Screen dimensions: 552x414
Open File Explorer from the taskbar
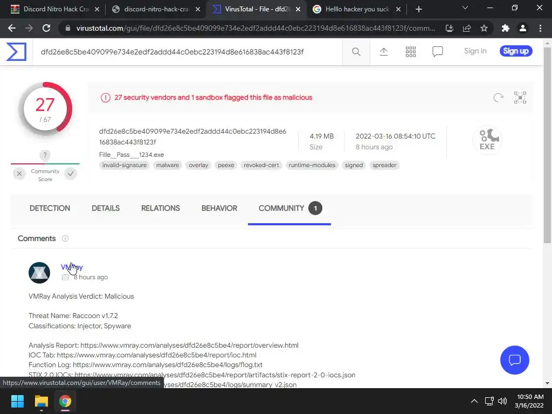(41, 401)
